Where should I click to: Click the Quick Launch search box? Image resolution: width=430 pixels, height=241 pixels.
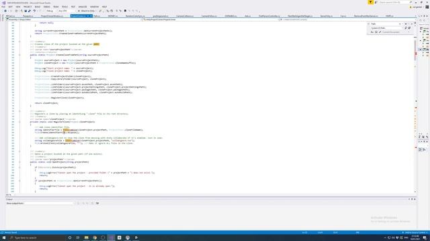click(x=394, y=2)
